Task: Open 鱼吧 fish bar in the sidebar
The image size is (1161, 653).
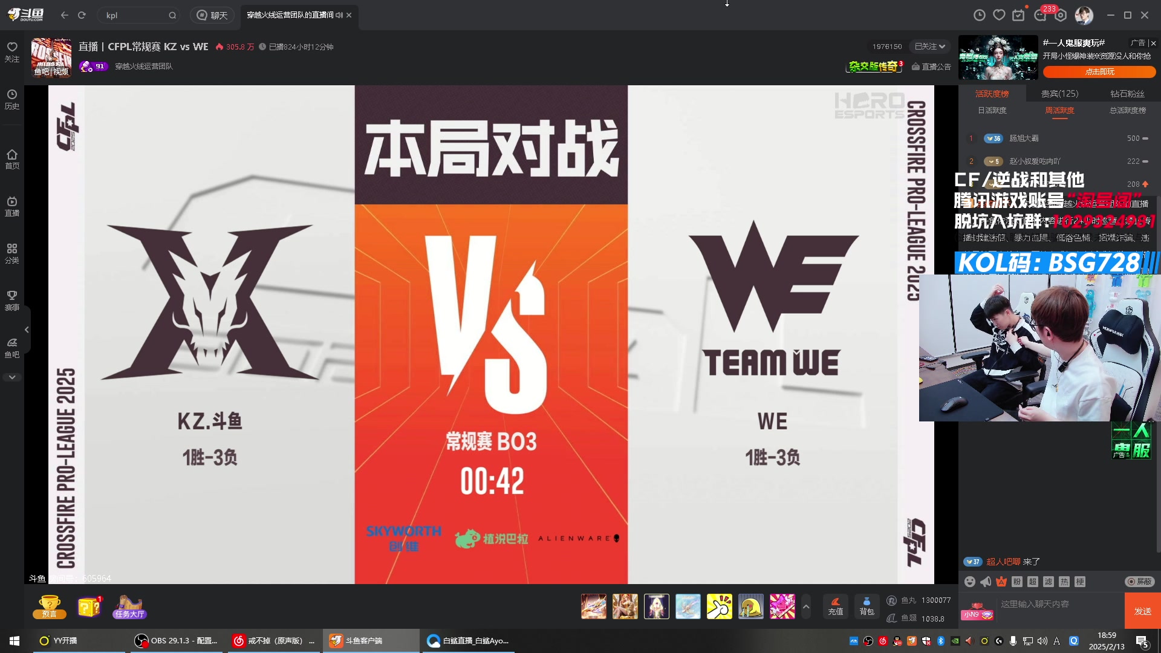Action: click(12, 348)
